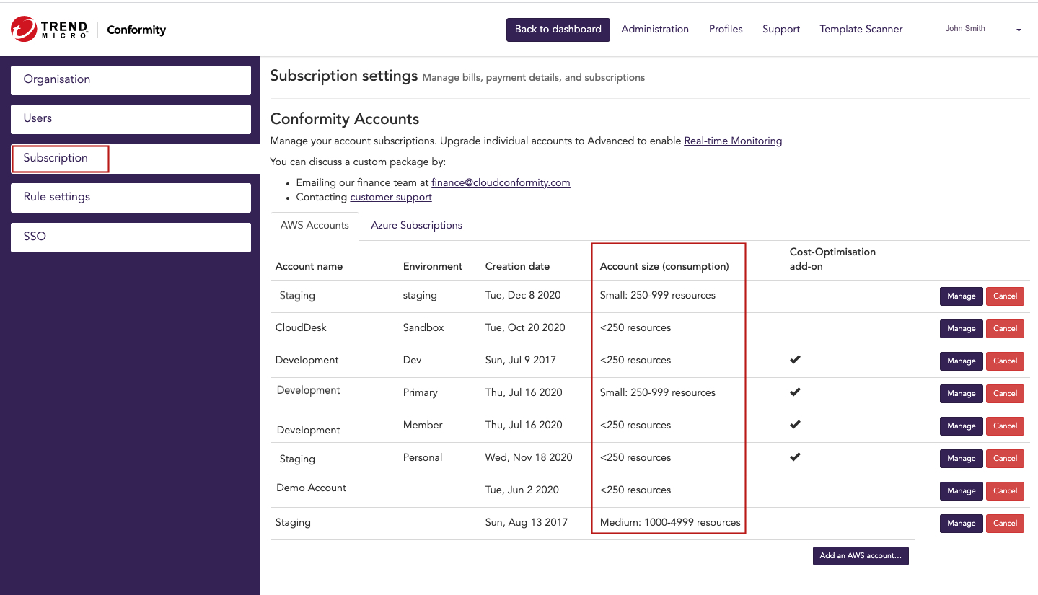The width and height of the screenshot is (1038, 595).
Task: Click the Conformity Accounts heading
Action: pos(345,120)
